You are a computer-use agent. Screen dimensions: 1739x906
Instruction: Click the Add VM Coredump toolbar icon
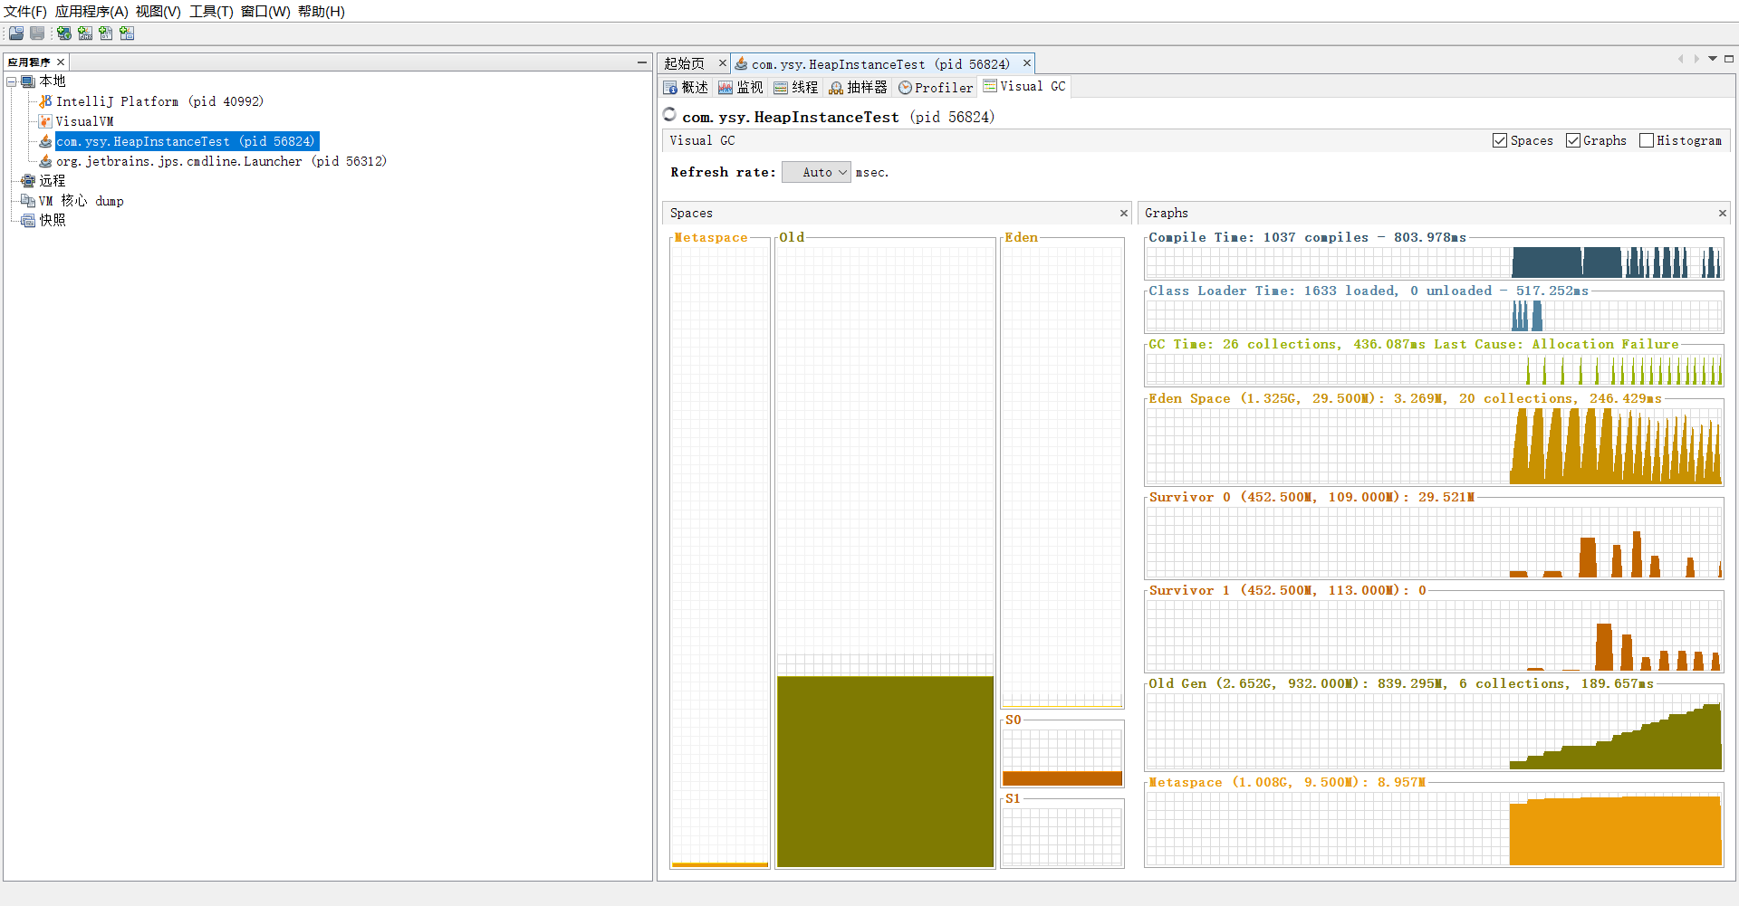point(106,33)
